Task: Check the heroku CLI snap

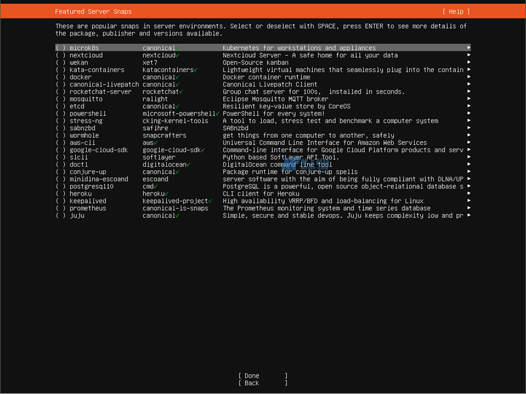Action: tap(59, 194)
